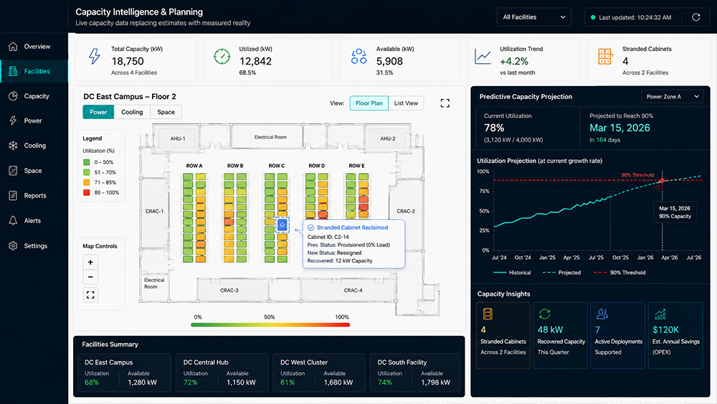Click the $120K Est. Annual Savings card
The width and height of the screenshot is (717, 404).
coord(675,335)
